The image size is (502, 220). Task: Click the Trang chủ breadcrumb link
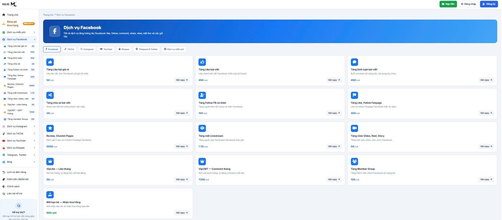coord(48,15)
